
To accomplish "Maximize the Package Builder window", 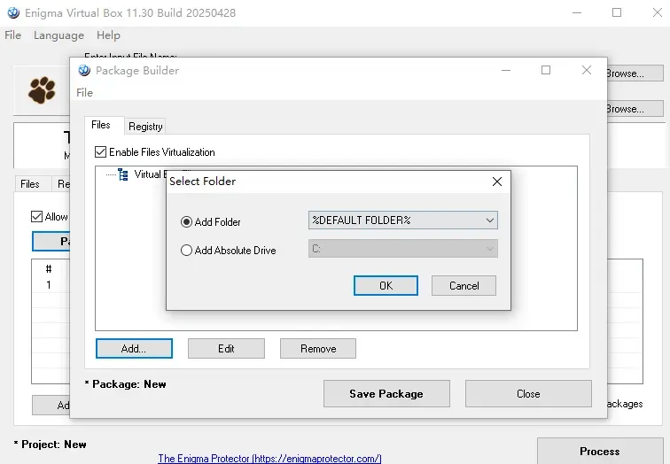I will pos(546,70).
